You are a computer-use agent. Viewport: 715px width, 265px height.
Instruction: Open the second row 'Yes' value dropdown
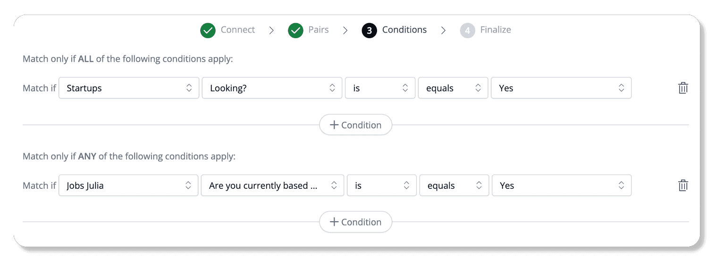562,185
